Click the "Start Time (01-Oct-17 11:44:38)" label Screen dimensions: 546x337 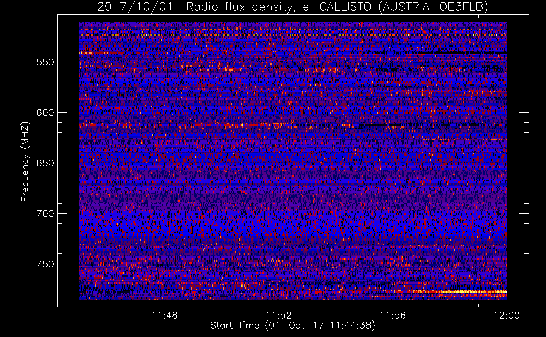(x=293, y=326)
